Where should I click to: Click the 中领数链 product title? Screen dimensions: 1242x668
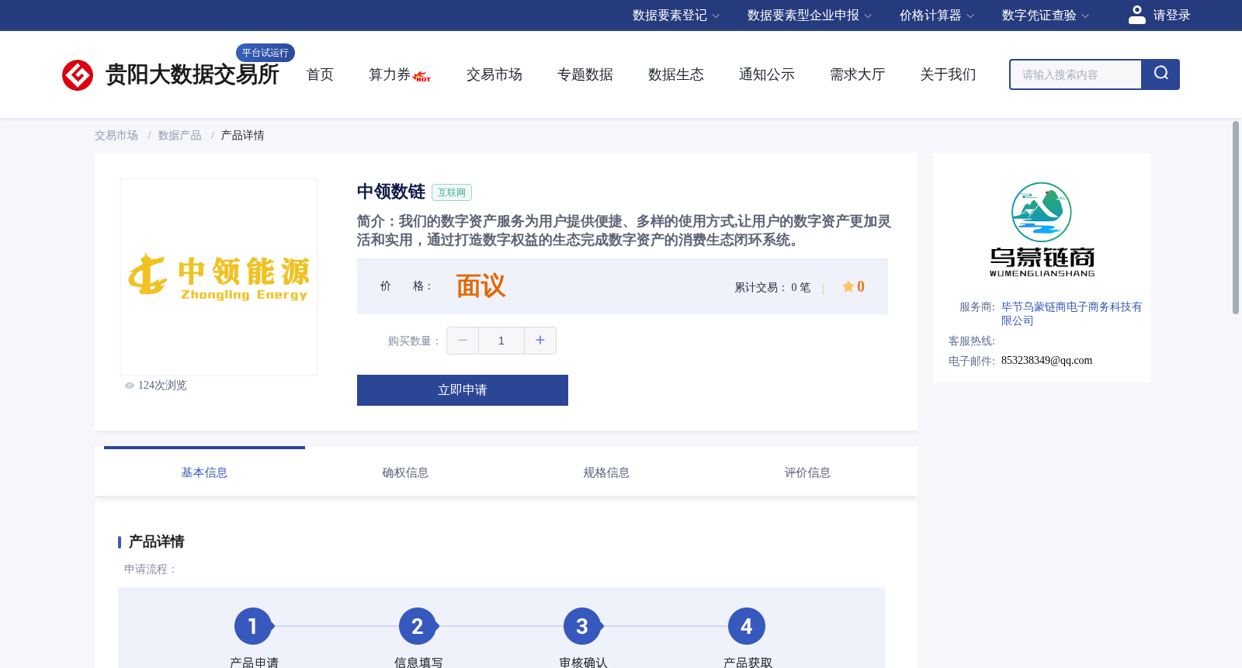[391, 192]
